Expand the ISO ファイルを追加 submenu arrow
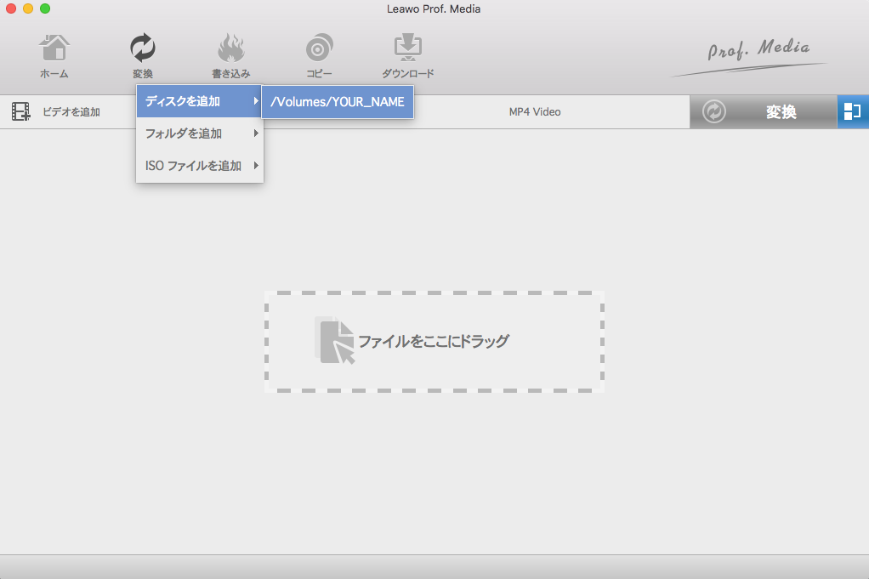Image resolution: width=869 pixels, height=579 pixels. click(x=256, y=166)
